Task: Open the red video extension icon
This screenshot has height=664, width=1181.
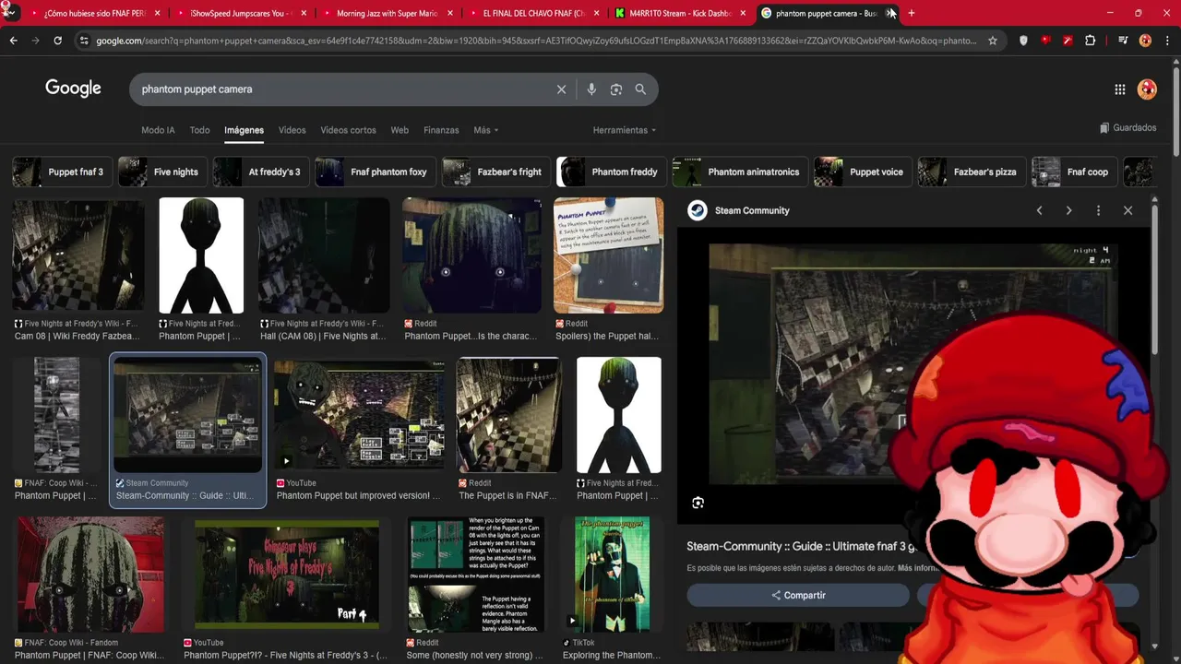Action: 1045,41
